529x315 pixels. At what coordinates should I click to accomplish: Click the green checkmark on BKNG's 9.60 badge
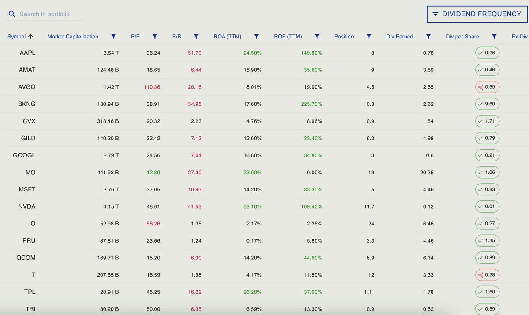pyautogui.click(x=479, y=104)
